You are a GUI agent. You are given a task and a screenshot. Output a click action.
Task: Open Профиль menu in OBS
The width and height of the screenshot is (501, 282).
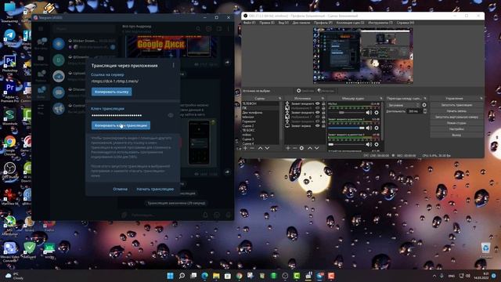[323, 23]
